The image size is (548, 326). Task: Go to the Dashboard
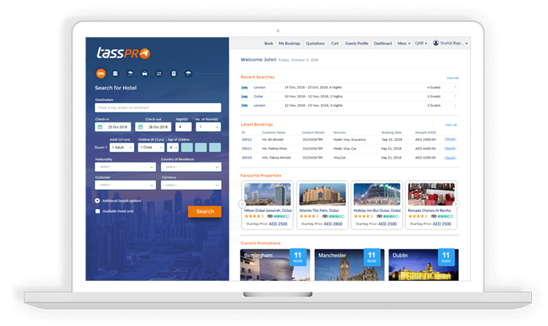point(382,43)
